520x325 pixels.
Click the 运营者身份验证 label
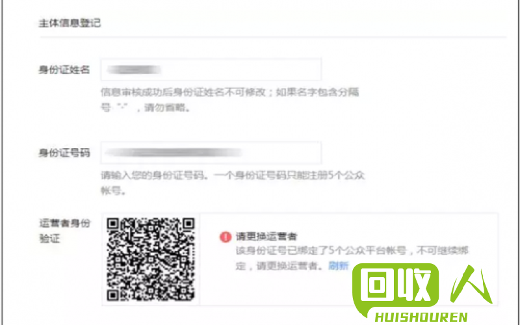[x=64, y=231]
